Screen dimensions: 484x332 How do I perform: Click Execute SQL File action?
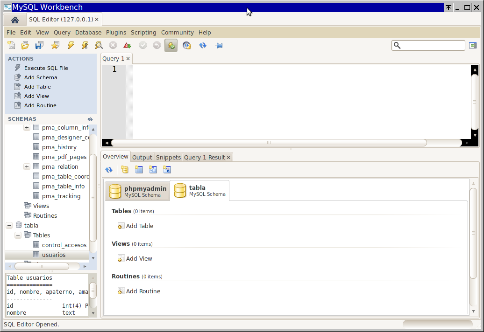pos(46,68)
